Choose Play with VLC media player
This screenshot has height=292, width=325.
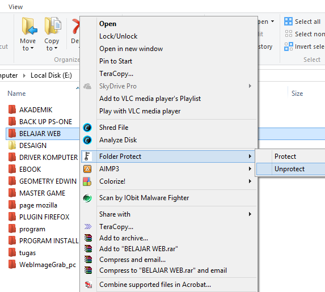tap(140, 111)
